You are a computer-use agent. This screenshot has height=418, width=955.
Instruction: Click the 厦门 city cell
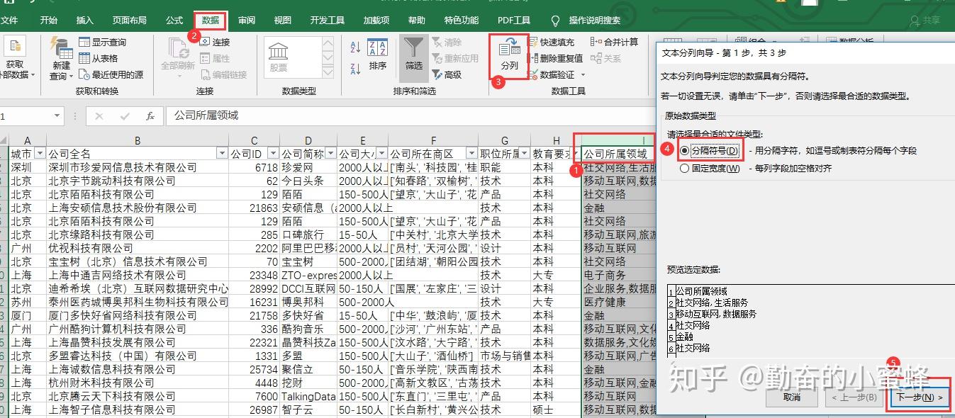click(28, 315)
